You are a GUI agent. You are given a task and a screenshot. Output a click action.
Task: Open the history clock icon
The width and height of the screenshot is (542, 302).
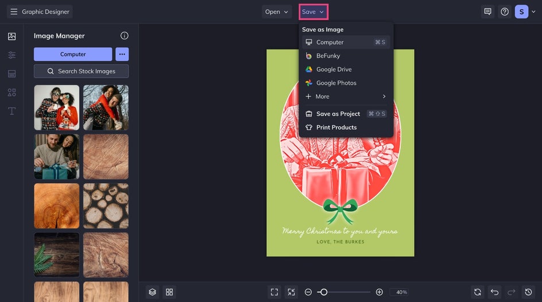coord(529,292)
